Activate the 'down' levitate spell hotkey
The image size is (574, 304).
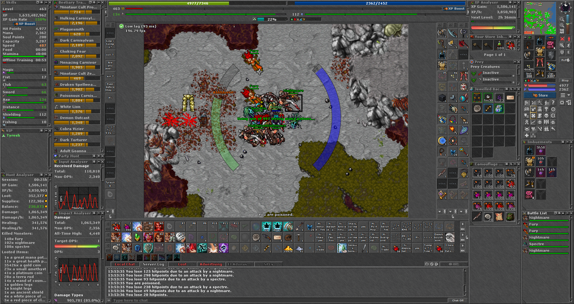277,227
